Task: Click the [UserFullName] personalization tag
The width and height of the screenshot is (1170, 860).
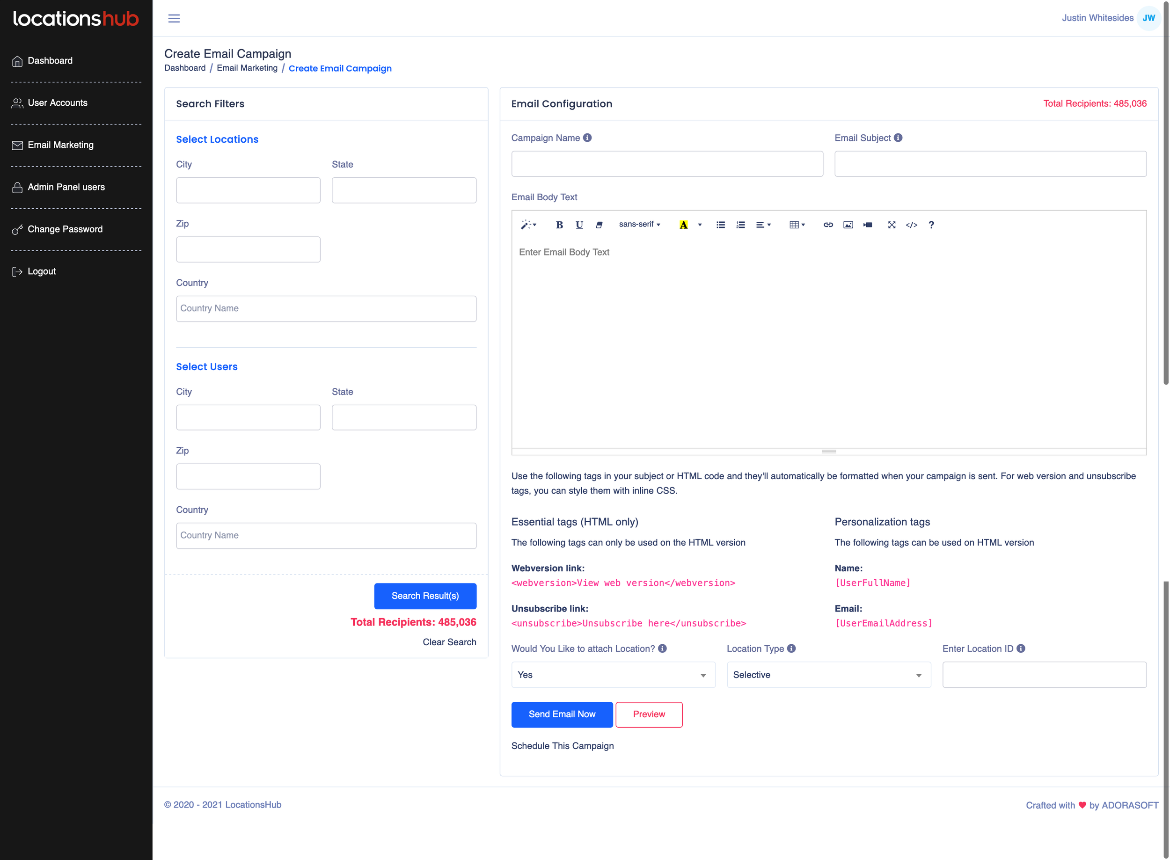Action: (873, 583)
